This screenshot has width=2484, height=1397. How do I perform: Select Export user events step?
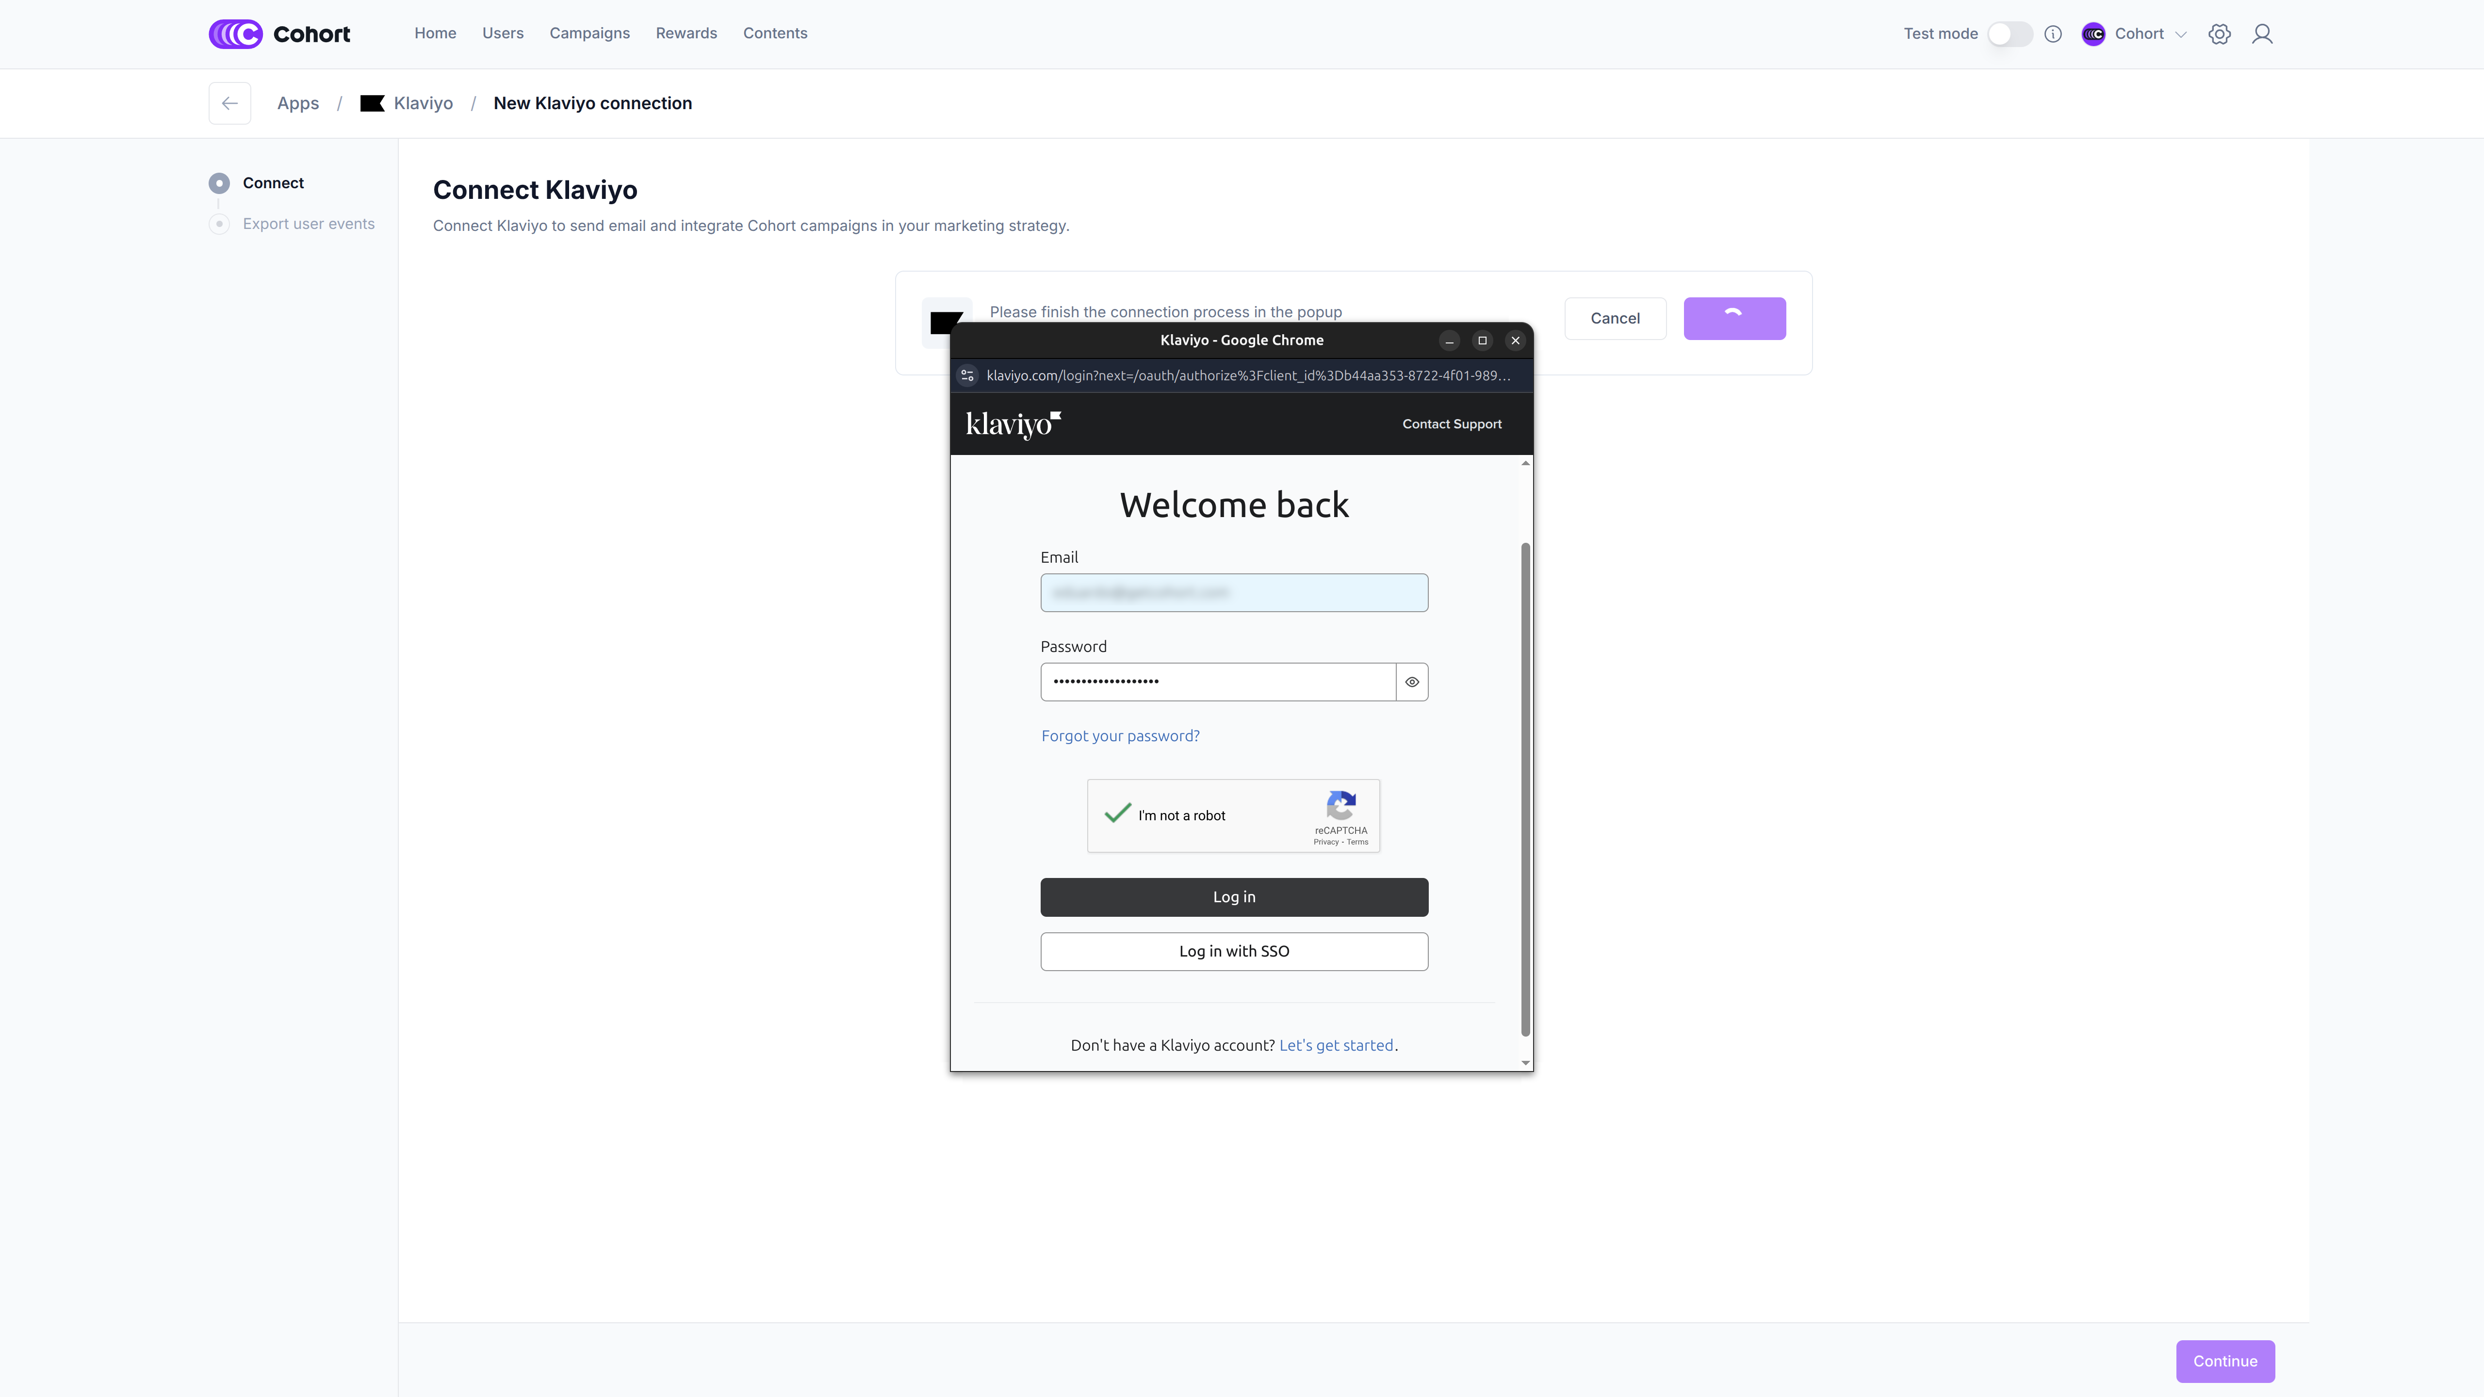tap(308, 224)
